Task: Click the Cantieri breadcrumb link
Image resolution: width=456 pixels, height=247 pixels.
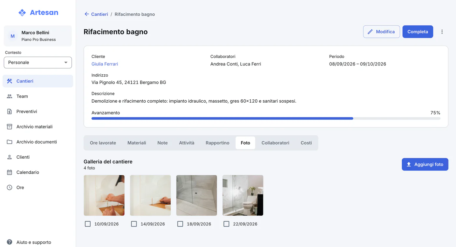Action: pos(100,14)
